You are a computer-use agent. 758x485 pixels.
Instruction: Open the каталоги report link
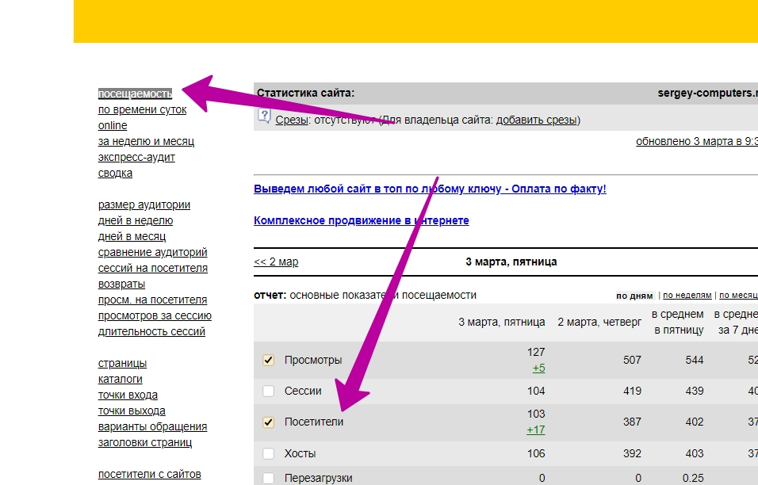pos(121,380)
